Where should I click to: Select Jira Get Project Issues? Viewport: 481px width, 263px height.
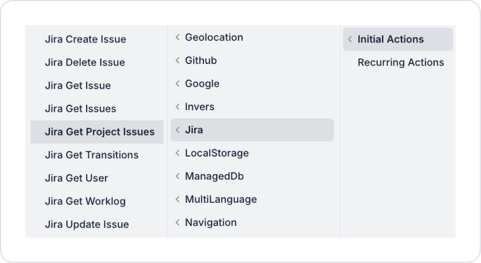pyautogui.click(x=100, y=132)
